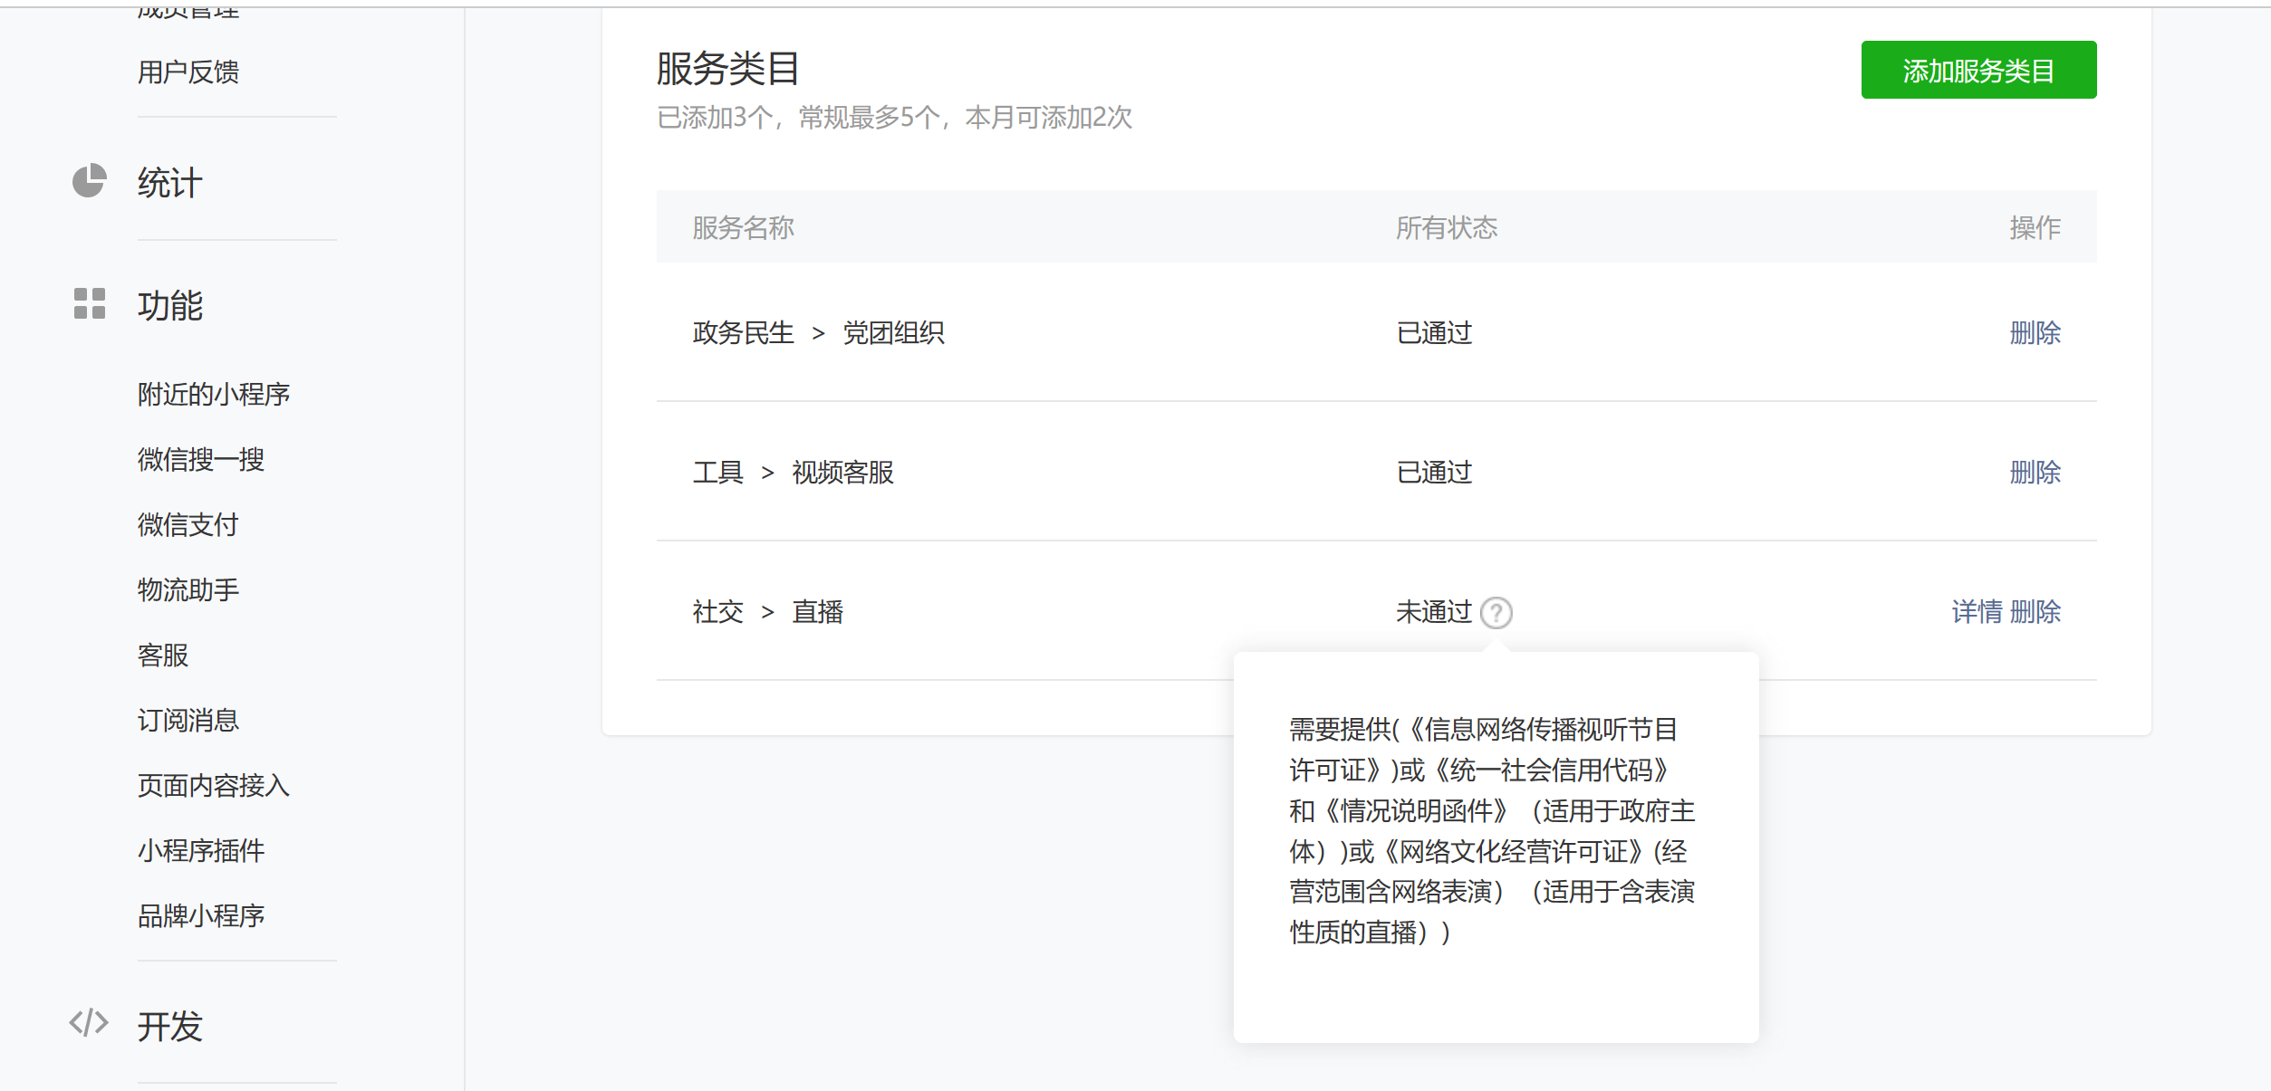
Task: Click the four-square grid 功能 icon
Action: coord(89,303)
